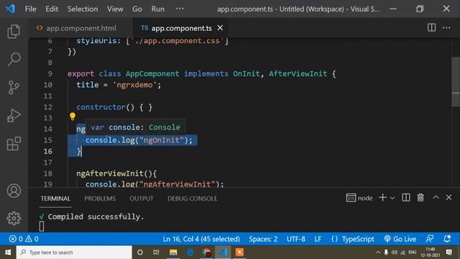
Task: Close the app.component.ts tab
Action: [x=220, y=28]
